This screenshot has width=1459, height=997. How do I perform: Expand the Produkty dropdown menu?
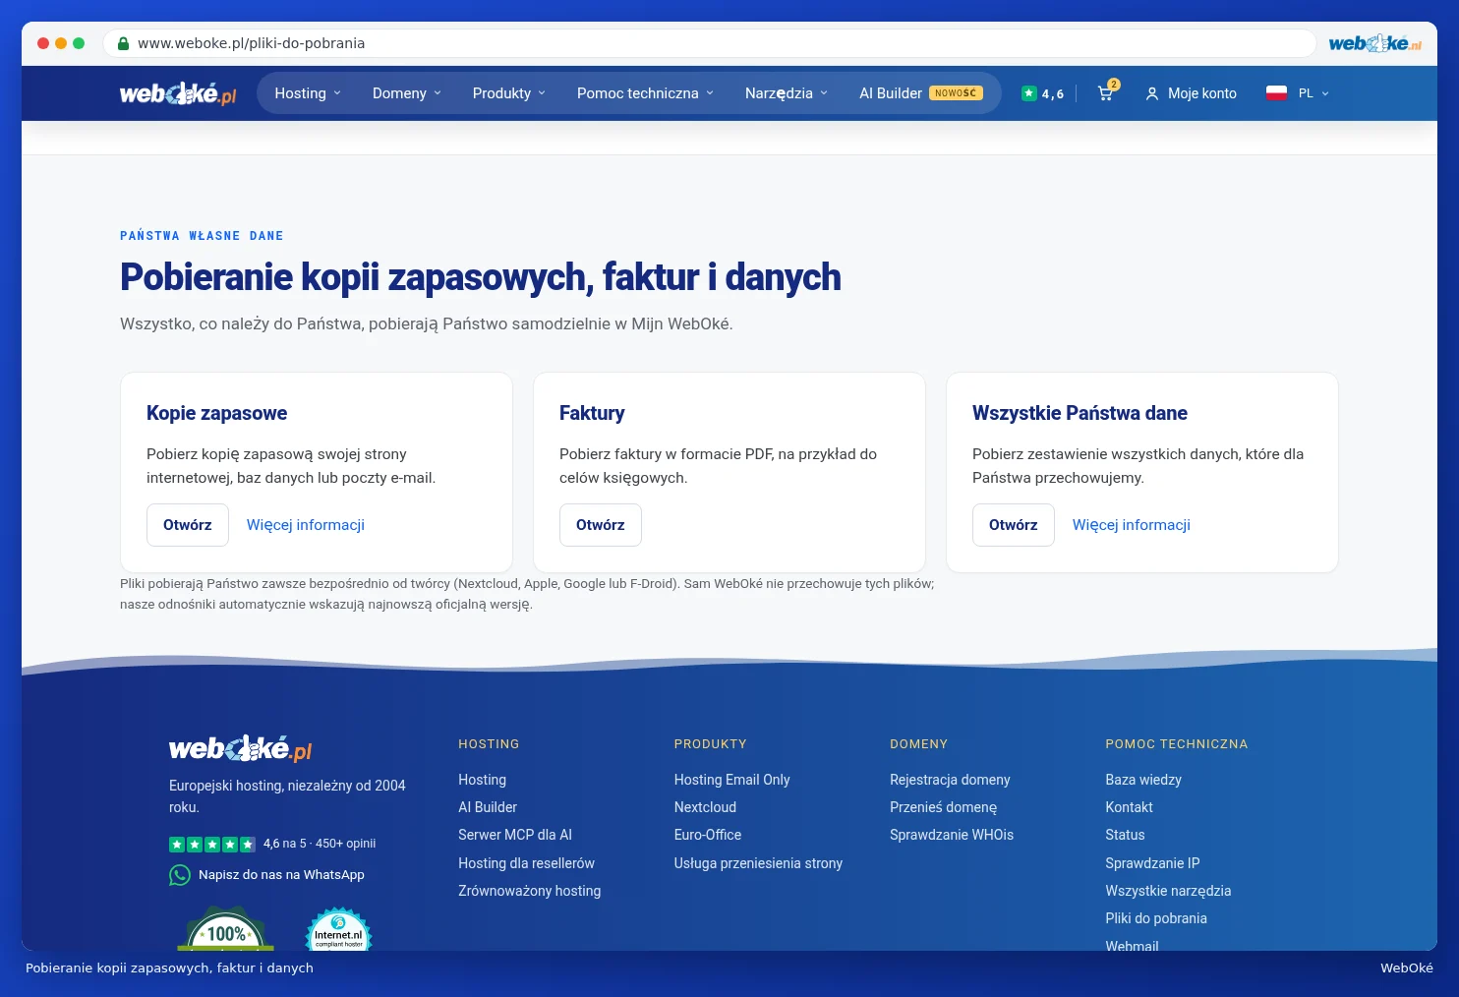508,93
